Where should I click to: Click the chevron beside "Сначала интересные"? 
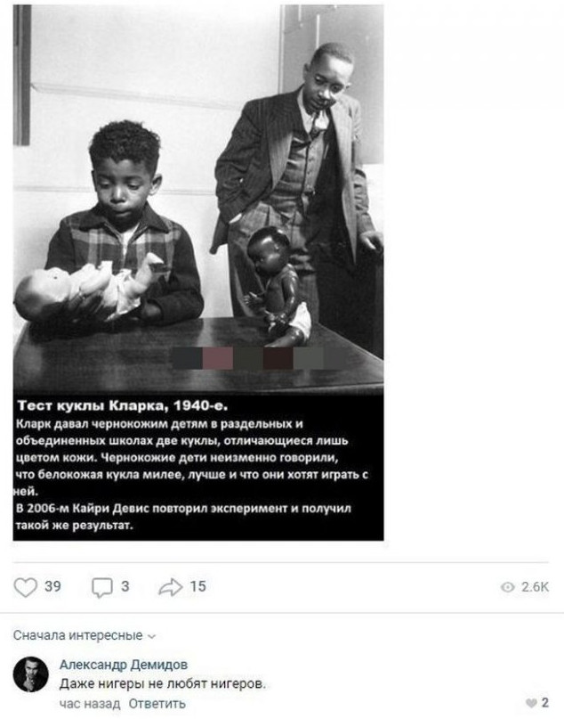click(151, 636)
